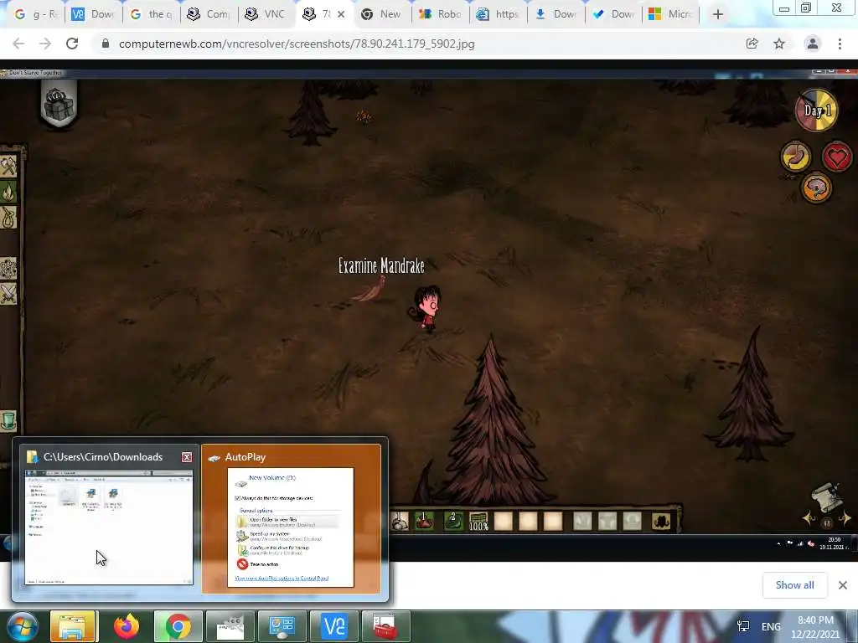Click the backpack slot at the end of the inventory bar
This screenshot has width=858, height=643.
click(661, 521)
